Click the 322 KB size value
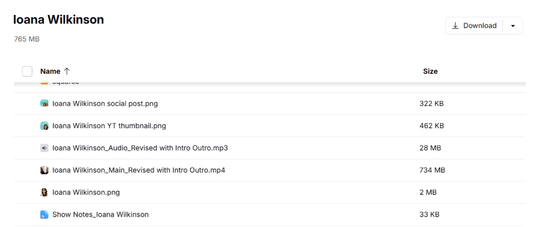Viewport: 538px width, 227px height. pyautogui.click(x=431, y=103)
